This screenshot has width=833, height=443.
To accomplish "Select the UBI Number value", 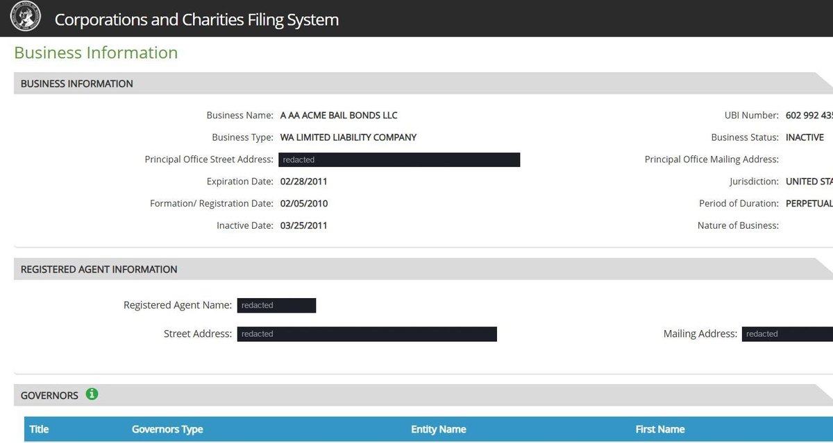I will point(809,115).
